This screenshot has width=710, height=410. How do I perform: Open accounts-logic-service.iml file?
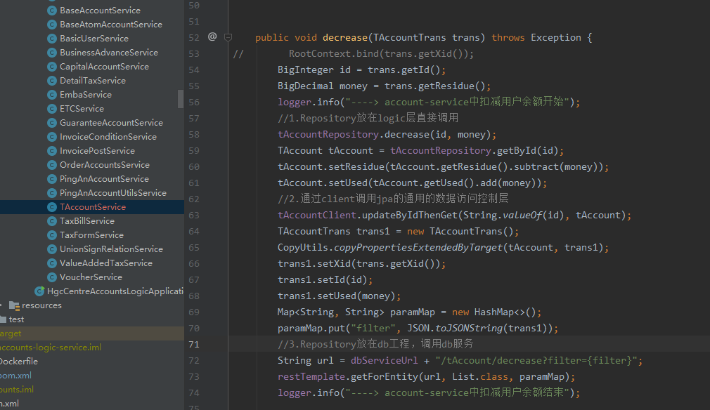[x=50, y=348]
